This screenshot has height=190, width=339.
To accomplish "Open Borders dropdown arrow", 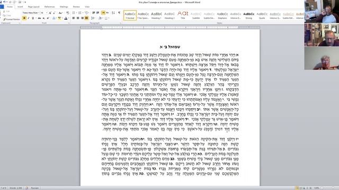I will coord(109,18).
